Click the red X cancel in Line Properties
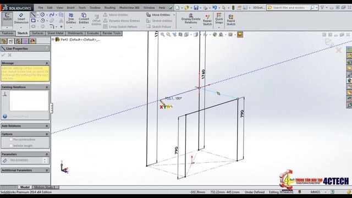 (x=10, y=55)
